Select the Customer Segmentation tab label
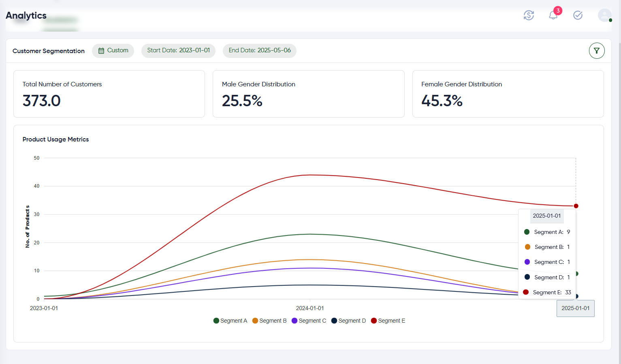The image size is (621, 364). pyautogui.click(x=49, y=51)
